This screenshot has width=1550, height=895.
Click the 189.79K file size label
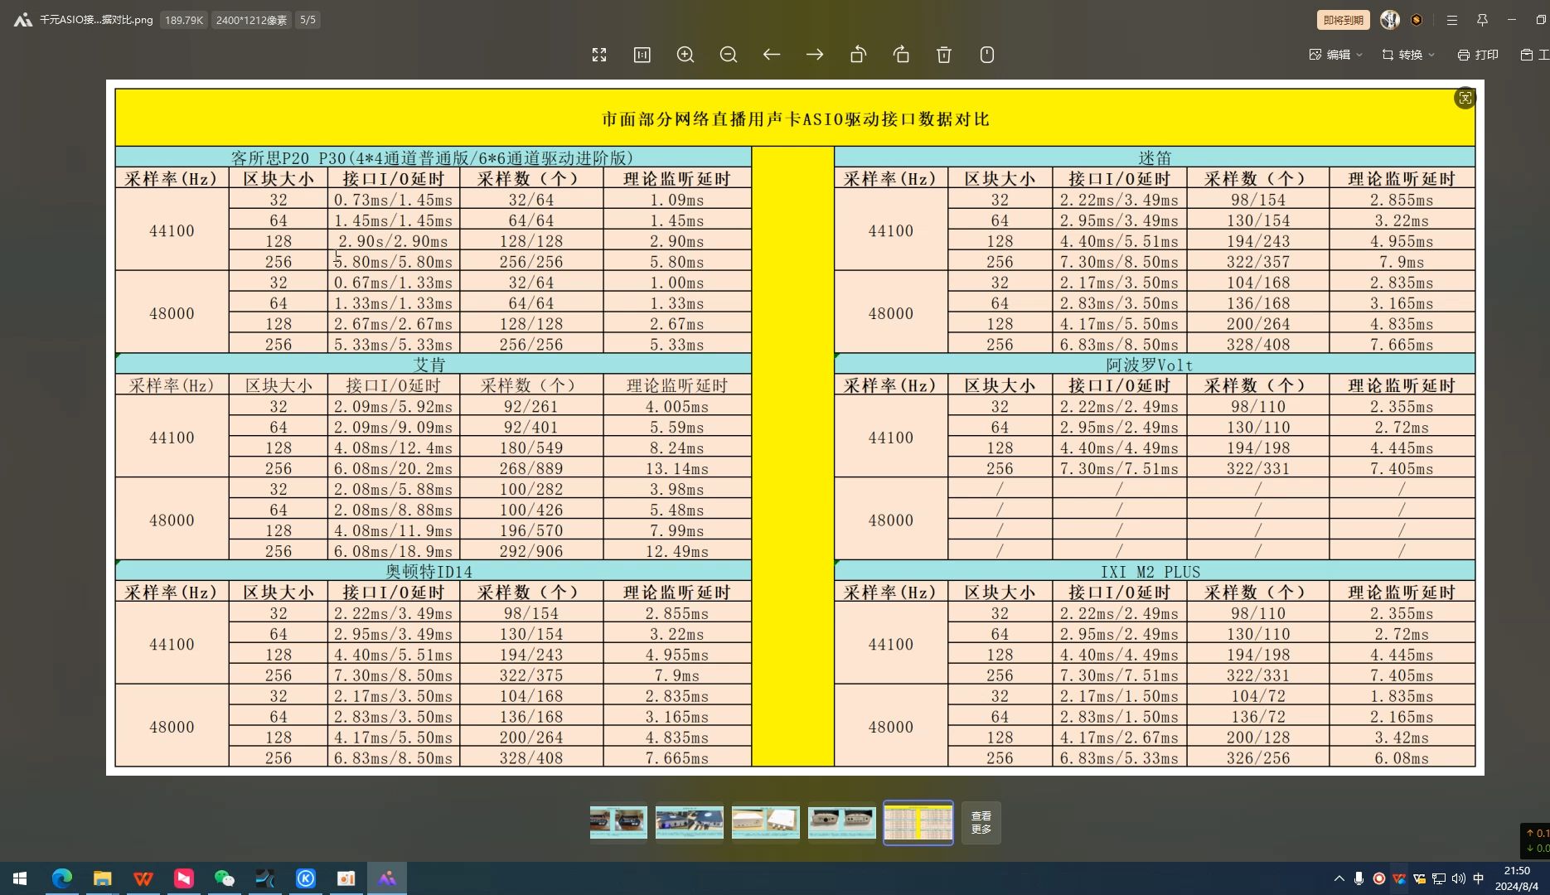(184, 20)
